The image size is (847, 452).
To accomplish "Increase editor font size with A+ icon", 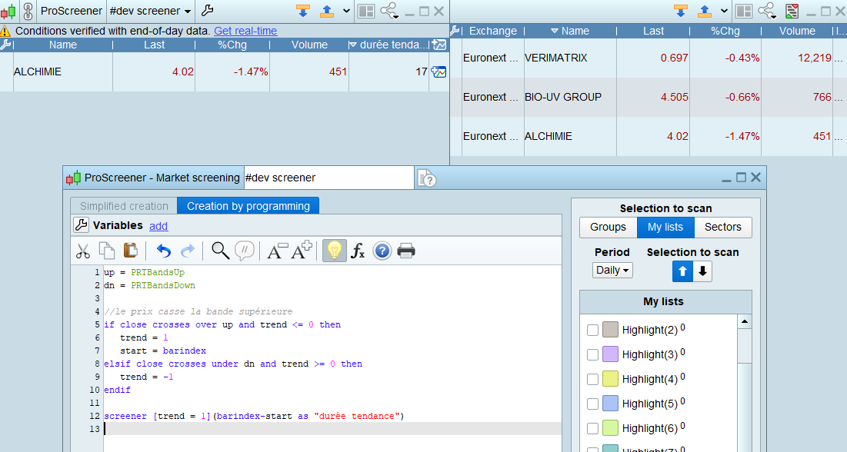I will point(301,251).
